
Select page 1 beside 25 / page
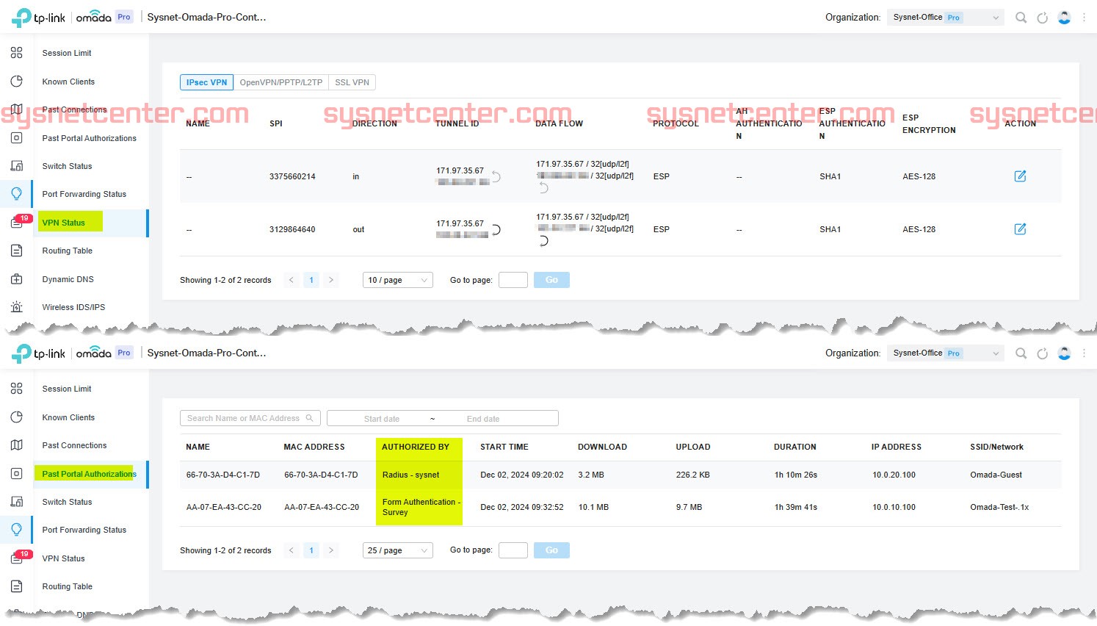coord(311,550)
